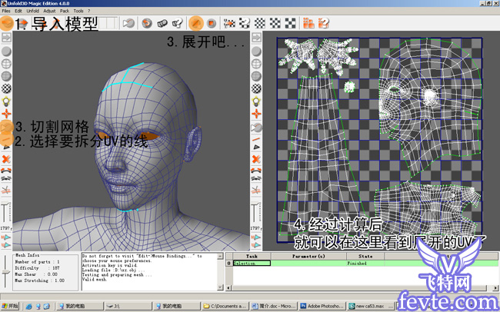Open the Edit menu
Screen dimensions: 500x312
[x=18, y=11]
